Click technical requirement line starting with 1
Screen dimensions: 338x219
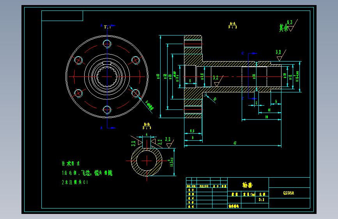pos(87,173)
